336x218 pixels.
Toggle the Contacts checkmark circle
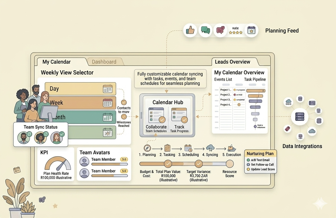pyautogui.click(x=124, y=102)
